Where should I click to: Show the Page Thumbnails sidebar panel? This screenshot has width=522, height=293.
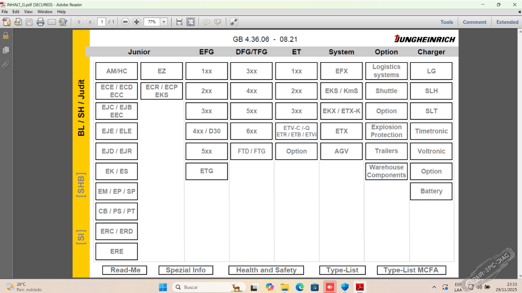(6, 50)
